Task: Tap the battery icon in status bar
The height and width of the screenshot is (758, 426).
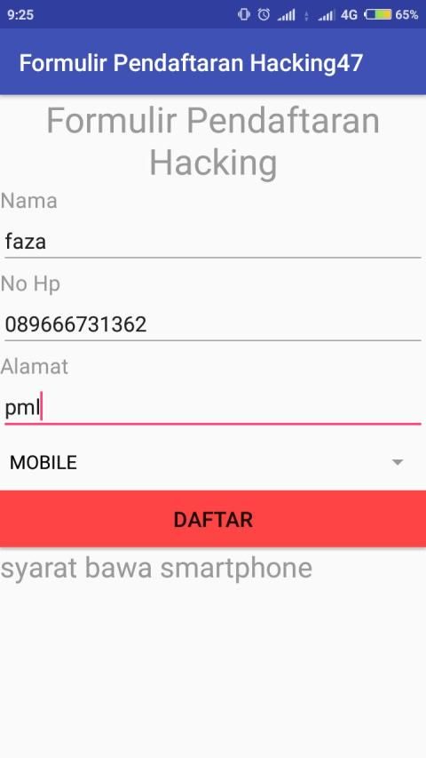Action: coord(378,14)
